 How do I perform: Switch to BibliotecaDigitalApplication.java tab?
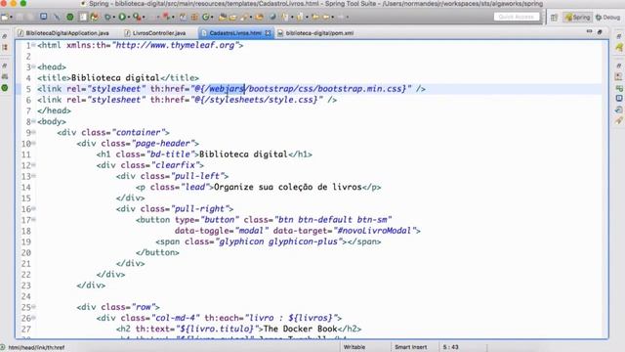[x=62, y=33]
